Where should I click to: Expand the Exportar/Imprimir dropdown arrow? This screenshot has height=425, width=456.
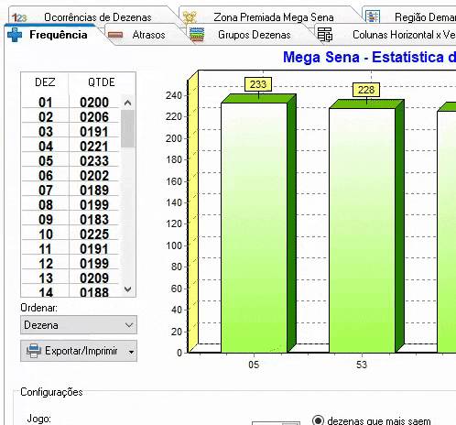click(x=131, y=352)
